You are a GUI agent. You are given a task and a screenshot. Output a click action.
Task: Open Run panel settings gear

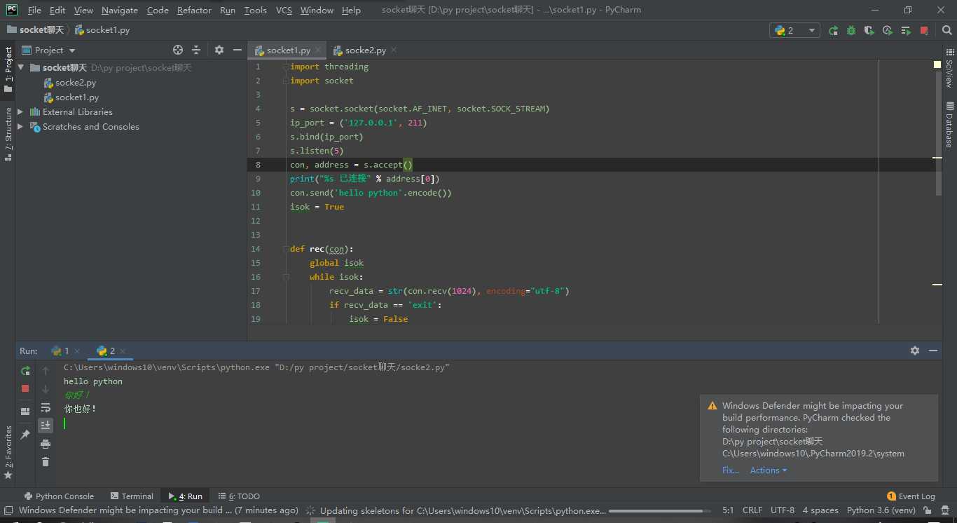pos(915,351)
